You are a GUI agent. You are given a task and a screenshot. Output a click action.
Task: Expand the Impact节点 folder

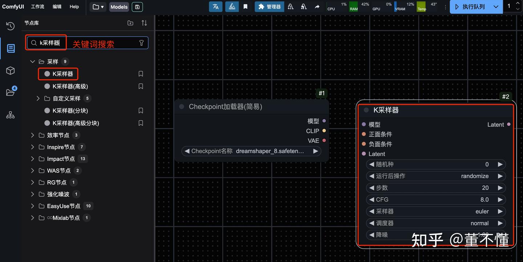pyautogui.click(x=33, y=159)
